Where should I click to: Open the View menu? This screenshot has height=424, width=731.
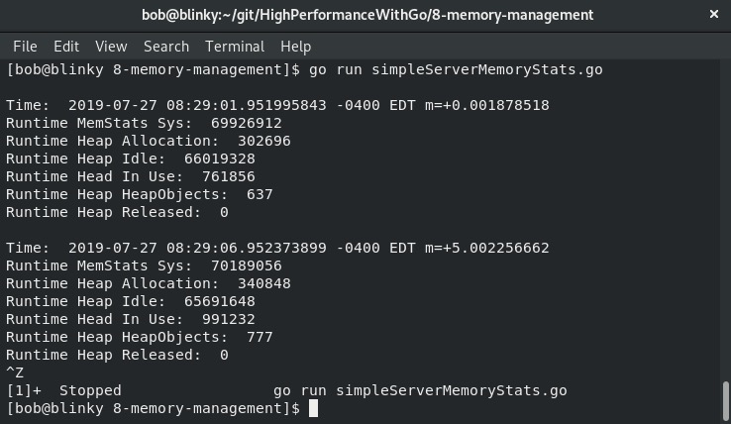point(111,47)
